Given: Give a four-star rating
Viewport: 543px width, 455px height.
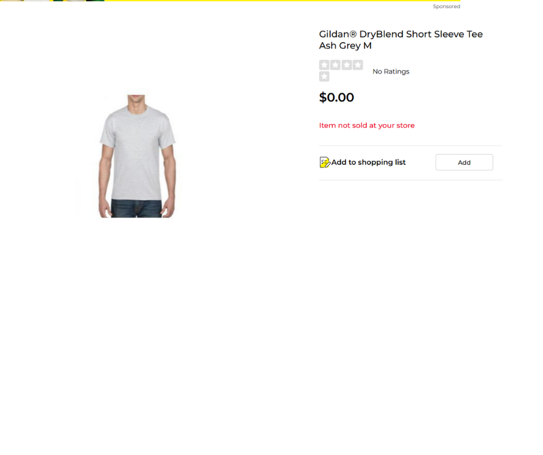Looking at the screenshot, I should [358, 65].
